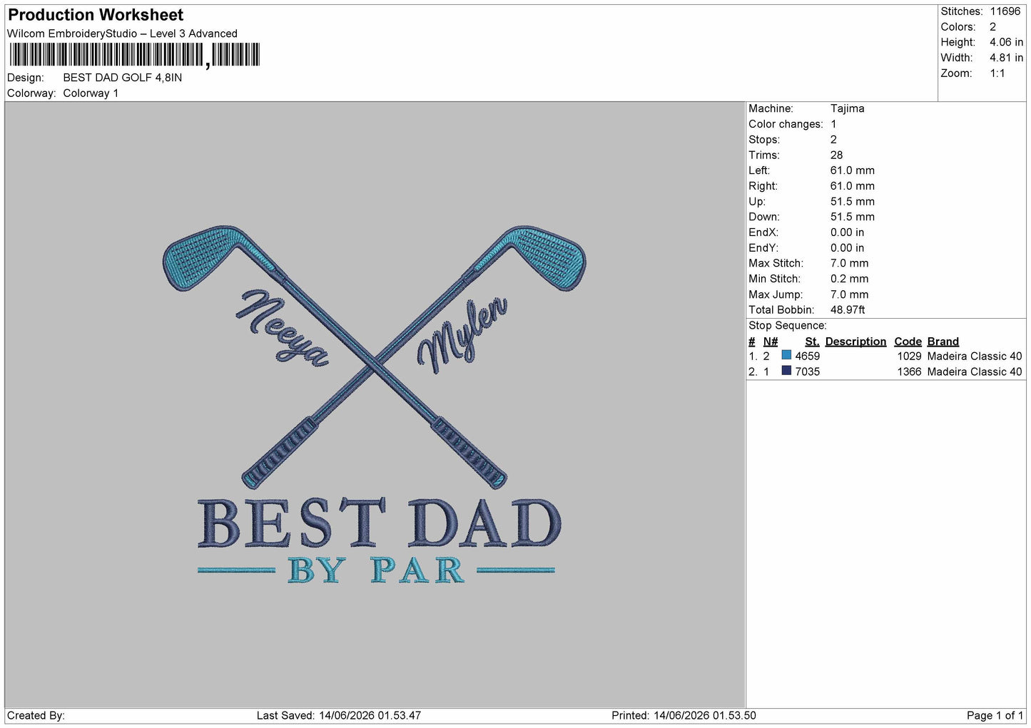Viewport: 1031px width, 728px height.
Task: Click the Max Stitch value 7.0 mm
Action: click(849, 263)
